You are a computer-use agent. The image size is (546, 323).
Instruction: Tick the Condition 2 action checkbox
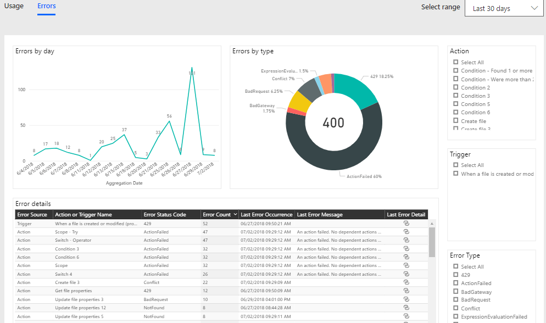pos(455,87)
